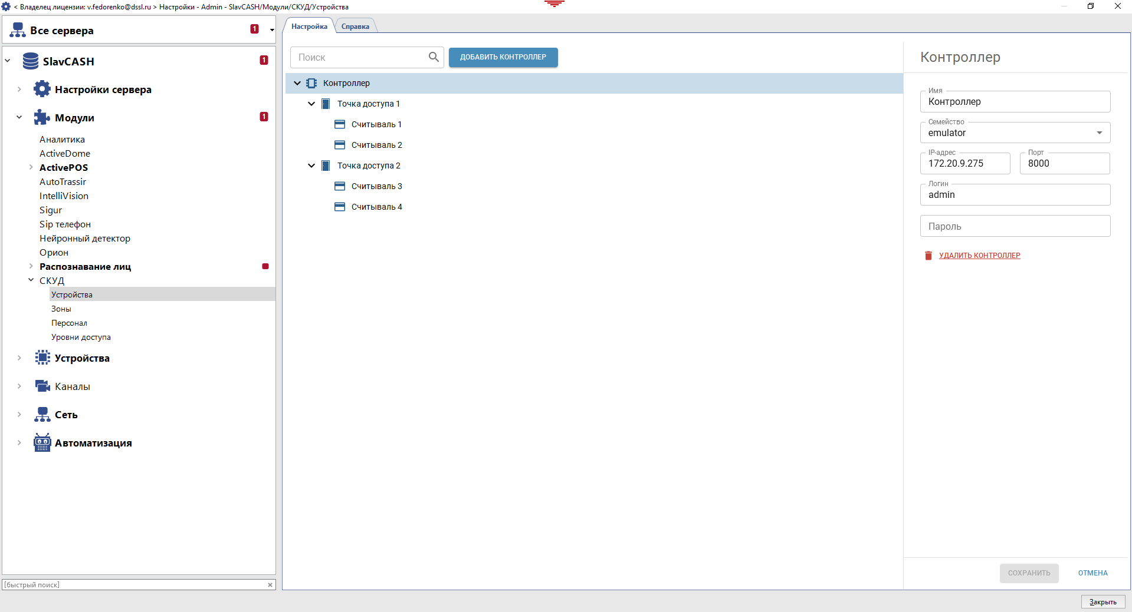Click the search magnifier icon
This screenshot has width=1132, height=612.
434,57
